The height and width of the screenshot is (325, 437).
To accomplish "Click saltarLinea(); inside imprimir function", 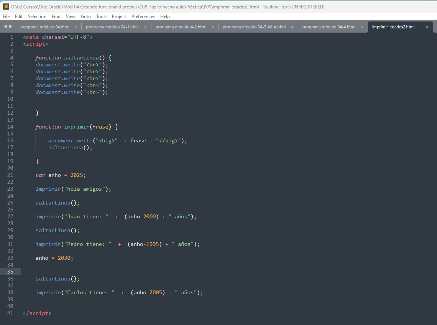I will point(70,148).
